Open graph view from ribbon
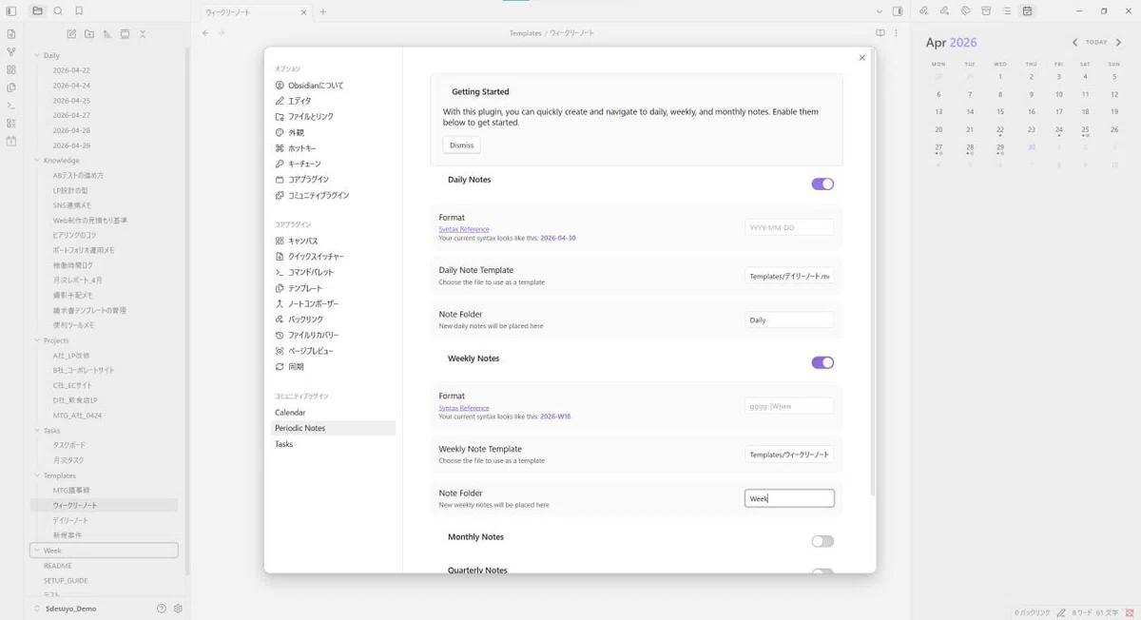This screenshot has width=1141, height=620. point(11,51)
